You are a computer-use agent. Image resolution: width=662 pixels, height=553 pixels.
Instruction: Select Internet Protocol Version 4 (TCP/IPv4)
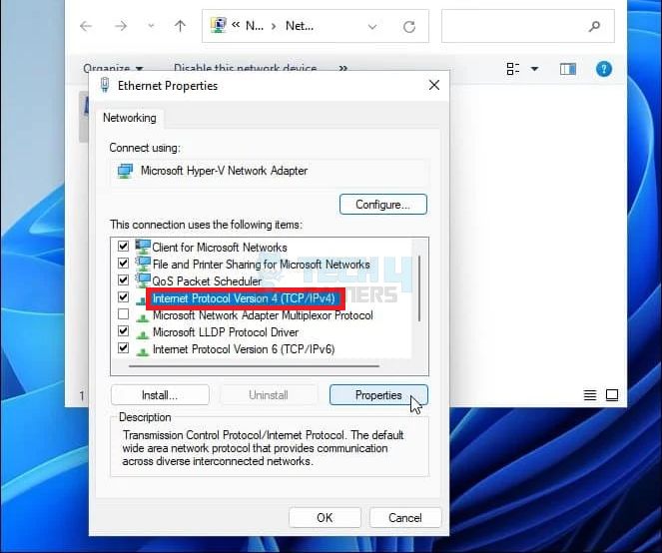[x=244, y=298]
